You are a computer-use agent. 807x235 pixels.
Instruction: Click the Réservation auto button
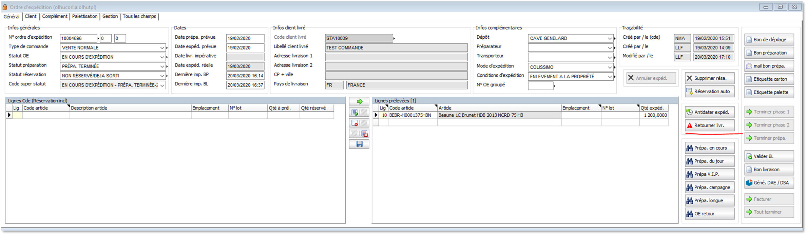pyautogui.click(x=709, y=92)
